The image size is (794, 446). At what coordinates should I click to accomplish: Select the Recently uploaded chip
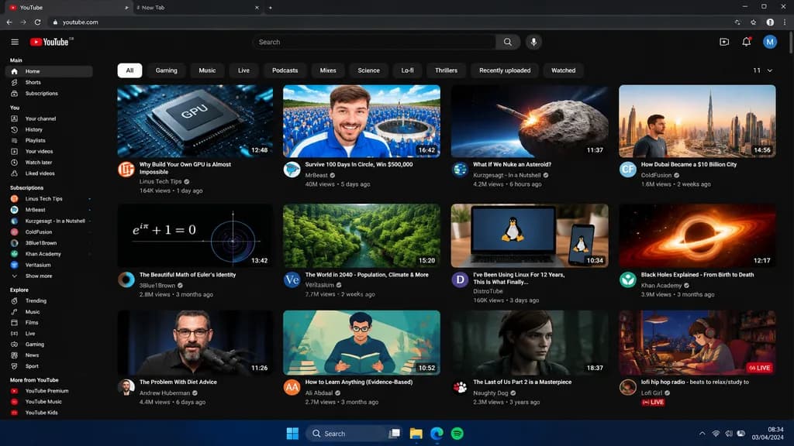[505, 70]
